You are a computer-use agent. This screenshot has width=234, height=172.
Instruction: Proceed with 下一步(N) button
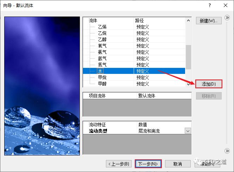tap(148, 164)
